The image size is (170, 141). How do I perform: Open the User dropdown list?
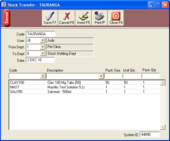tap(43, 40)
